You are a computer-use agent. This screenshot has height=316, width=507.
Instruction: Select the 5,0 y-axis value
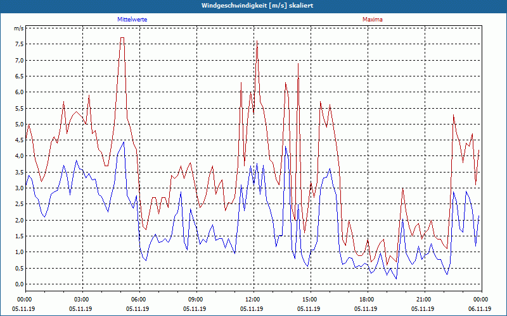pyautogui.click(x=20, y=124)
